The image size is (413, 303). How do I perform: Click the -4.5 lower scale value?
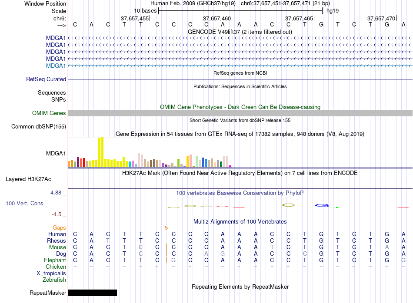(57, 214)
